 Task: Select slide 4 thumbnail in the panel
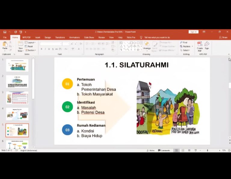17,114
